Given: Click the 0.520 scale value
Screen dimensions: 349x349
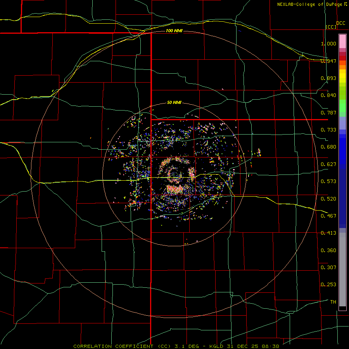Looking at the screenshot, I should point(328,199).
